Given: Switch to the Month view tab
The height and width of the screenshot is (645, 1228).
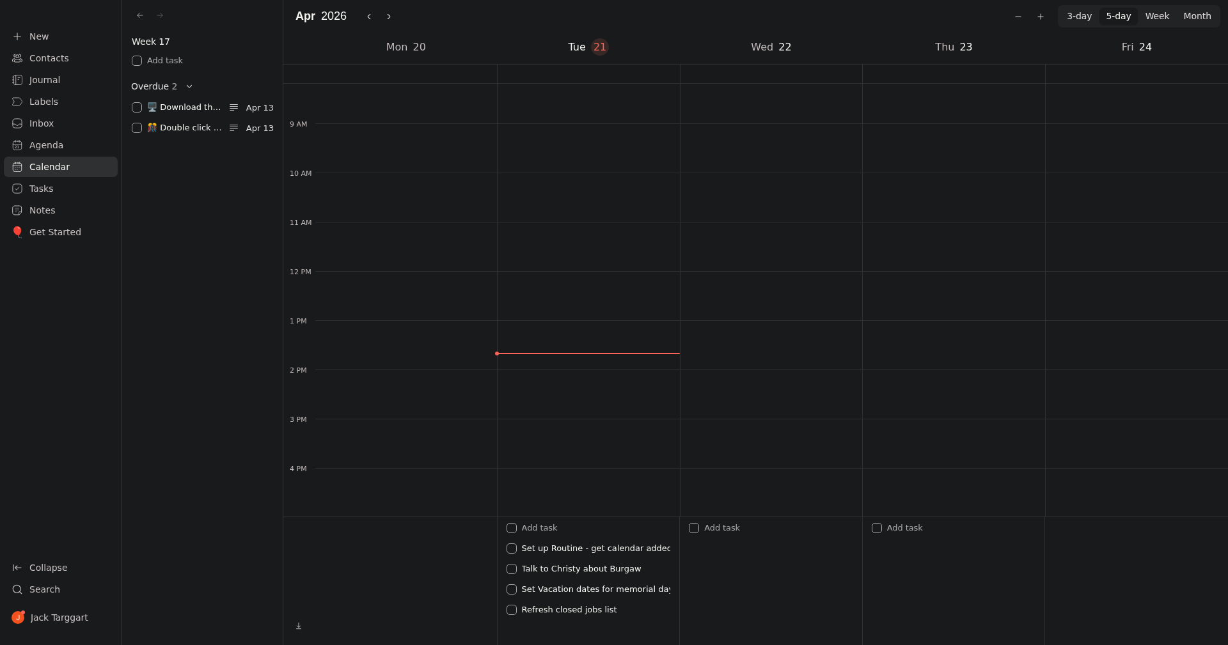Looking at the screenshot, I should 1197,16.
